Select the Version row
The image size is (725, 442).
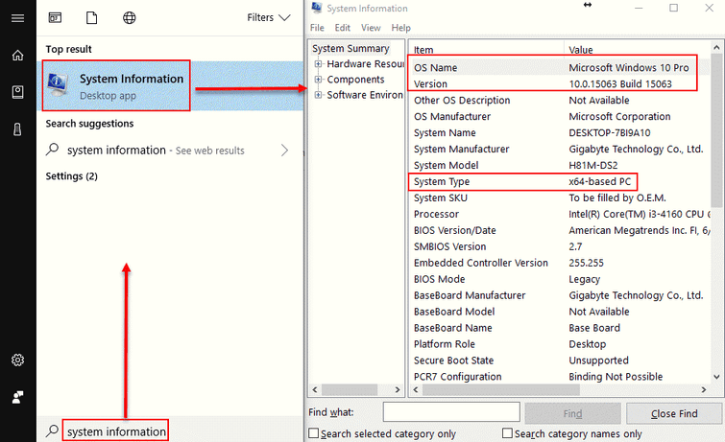(560, 84)
